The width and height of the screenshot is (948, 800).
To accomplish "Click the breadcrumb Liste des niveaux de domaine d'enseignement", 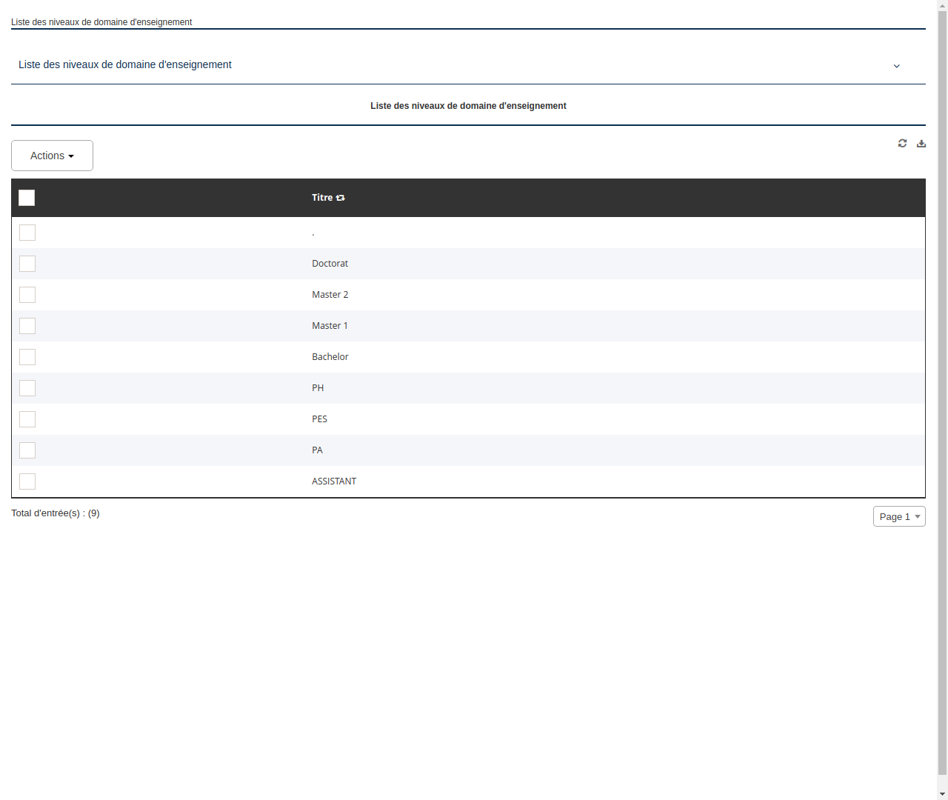I will (101, 22).
